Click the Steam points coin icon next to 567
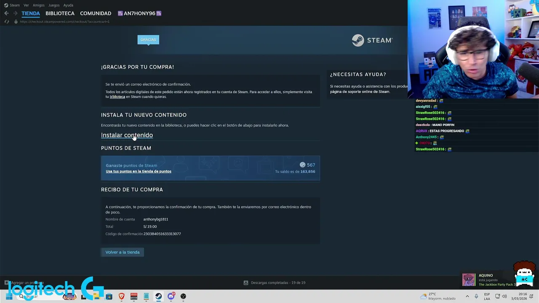This screenshot has height=303, width=539. pos(302,165)
